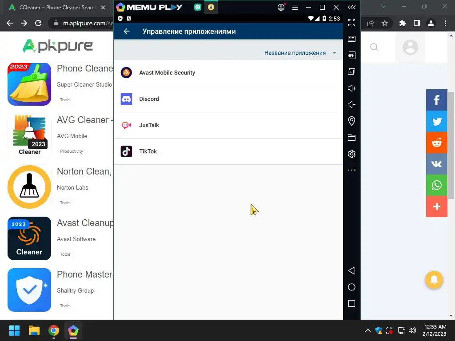Screen dimensions: 455x341
Task: Go forward in Chrome browser
Action: (x=24, y=23)
